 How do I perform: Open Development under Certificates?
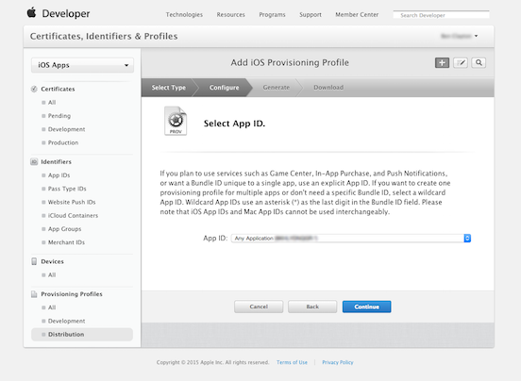coord(66,129)
